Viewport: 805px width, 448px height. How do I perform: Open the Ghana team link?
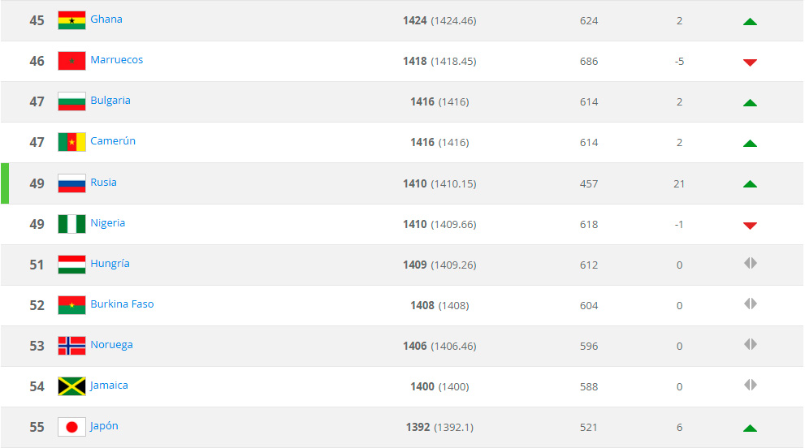pos(106,19)
